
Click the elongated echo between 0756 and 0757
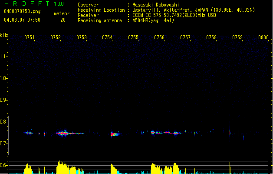coord(166,133)
